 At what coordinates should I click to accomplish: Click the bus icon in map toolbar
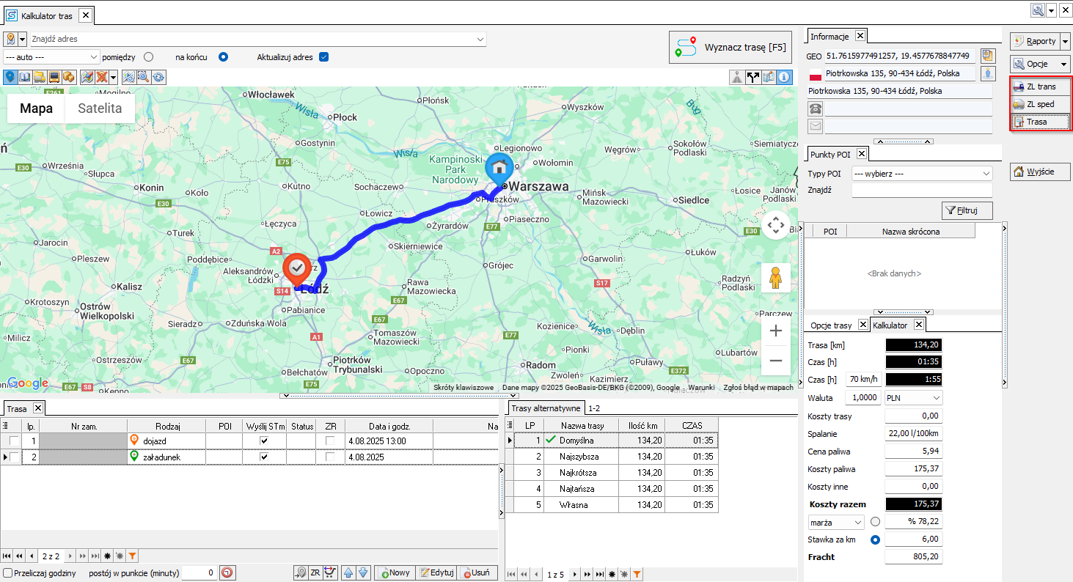54,76
